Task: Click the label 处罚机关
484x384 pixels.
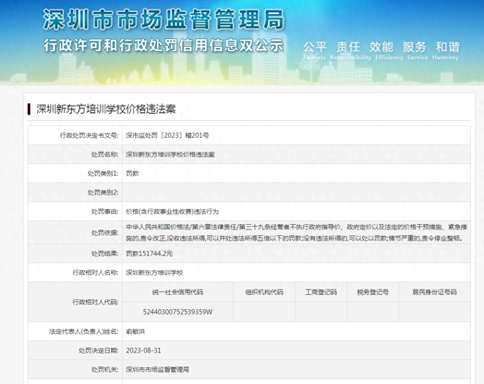Action: pos(104,370)
